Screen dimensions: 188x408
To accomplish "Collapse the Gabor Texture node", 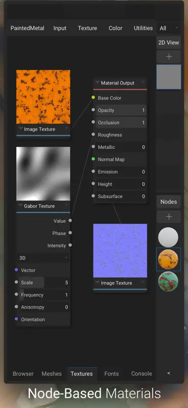I will 20,206.
